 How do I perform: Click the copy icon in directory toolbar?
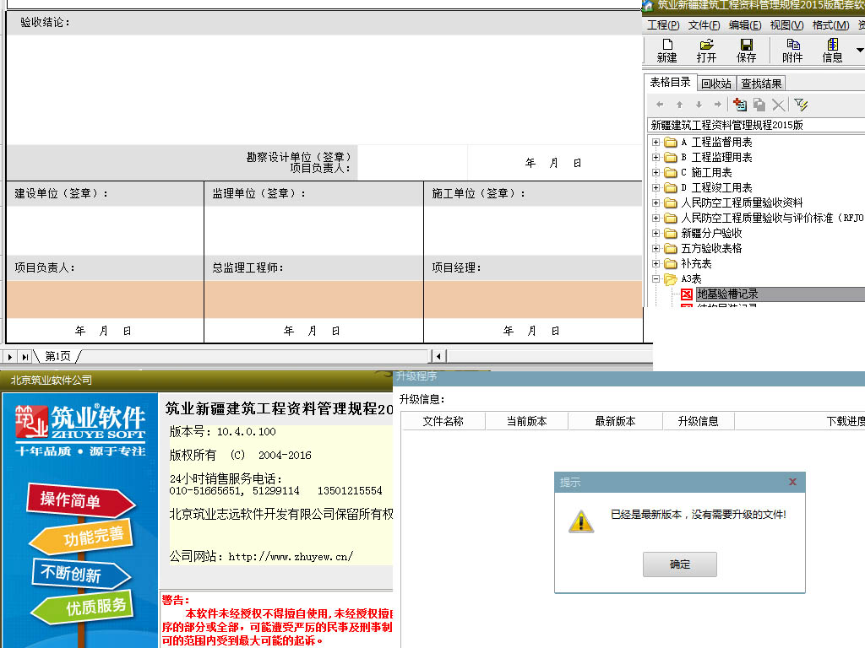click(x=759, y=105)
